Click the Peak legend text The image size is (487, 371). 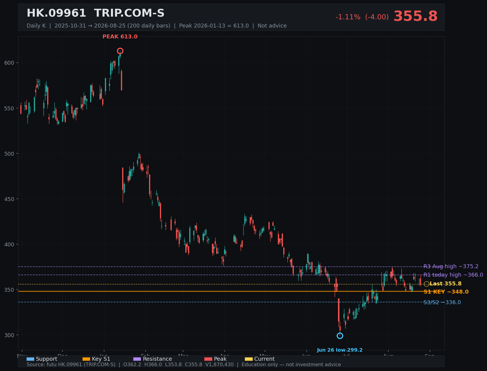click(220, 359)
